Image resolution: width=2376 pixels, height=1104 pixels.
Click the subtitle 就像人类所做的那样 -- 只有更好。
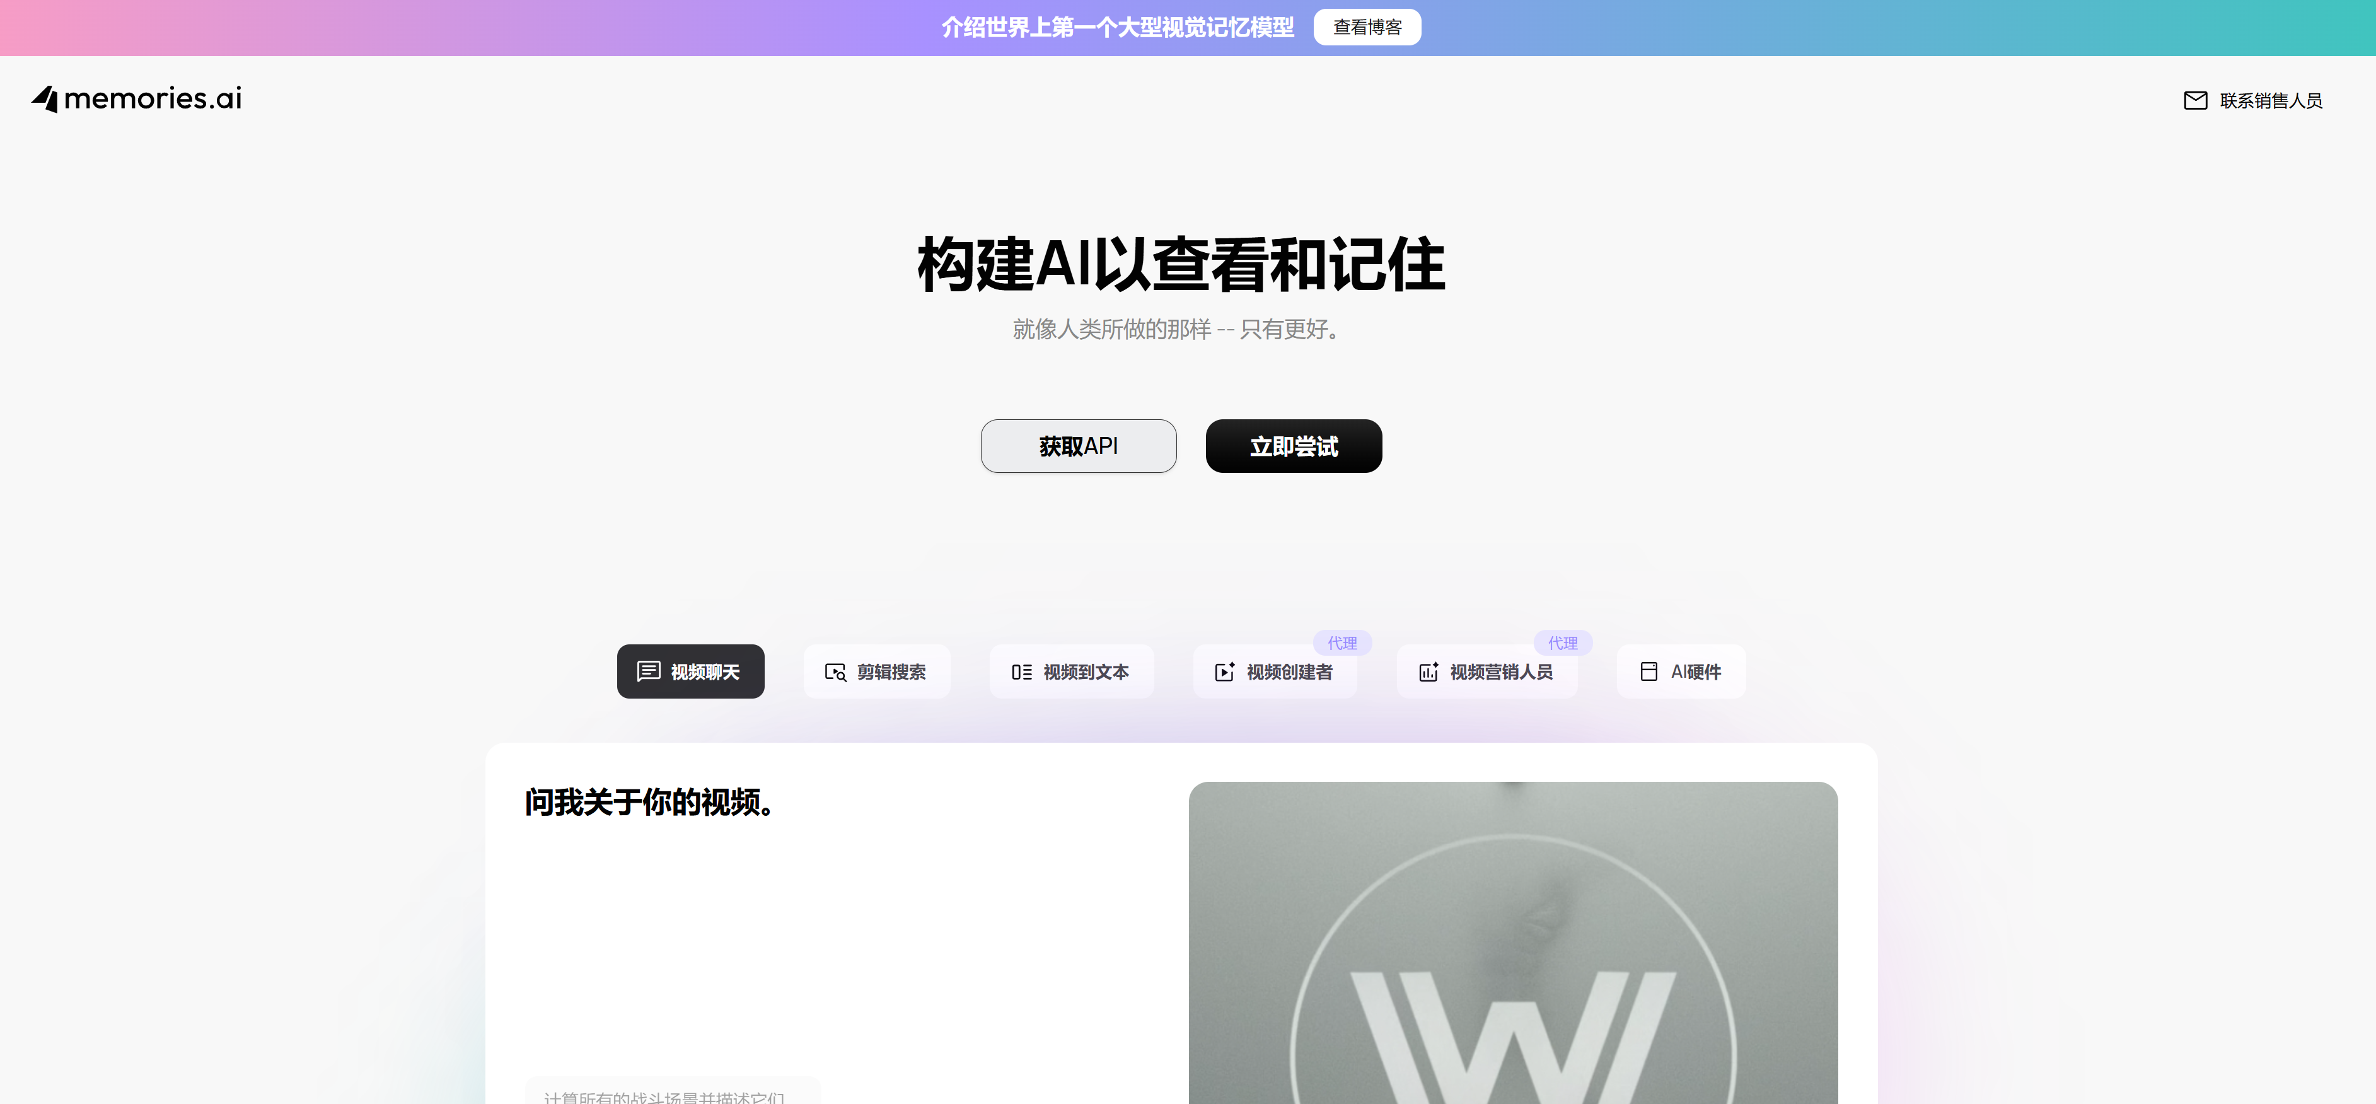point(1177,329)
